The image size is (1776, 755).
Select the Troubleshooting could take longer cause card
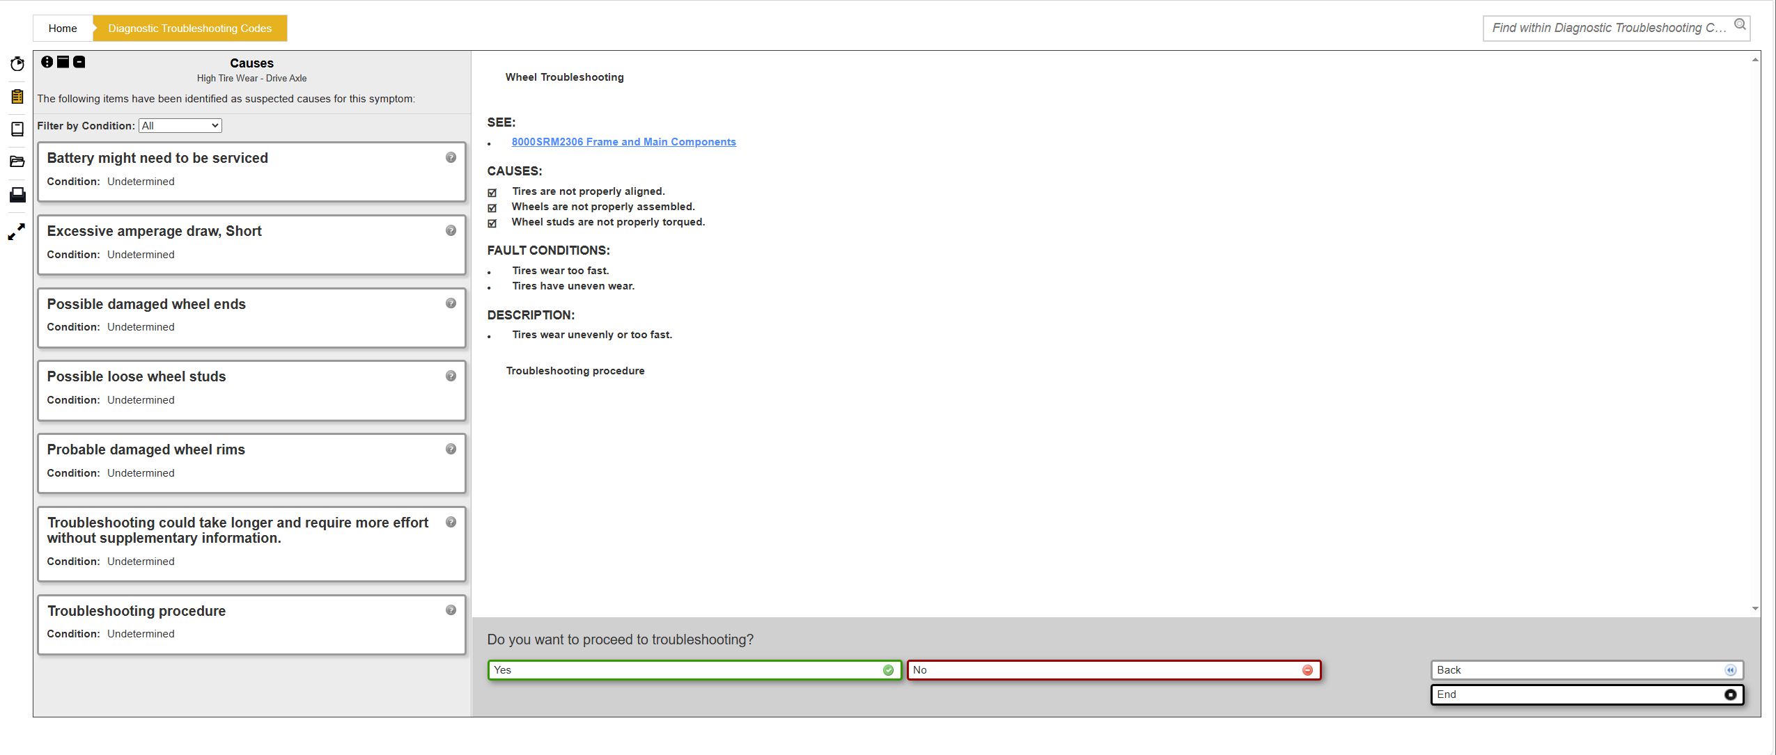coord(251,544)
